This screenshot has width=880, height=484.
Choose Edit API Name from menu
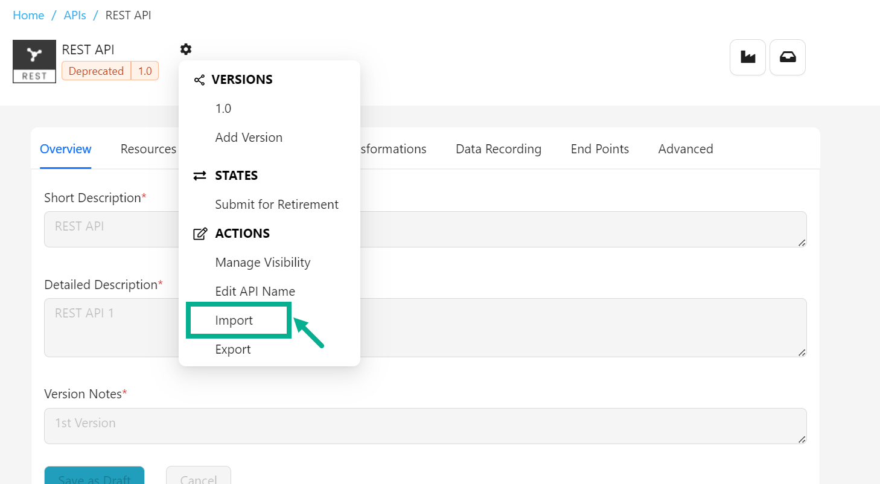tap(255, 291)
